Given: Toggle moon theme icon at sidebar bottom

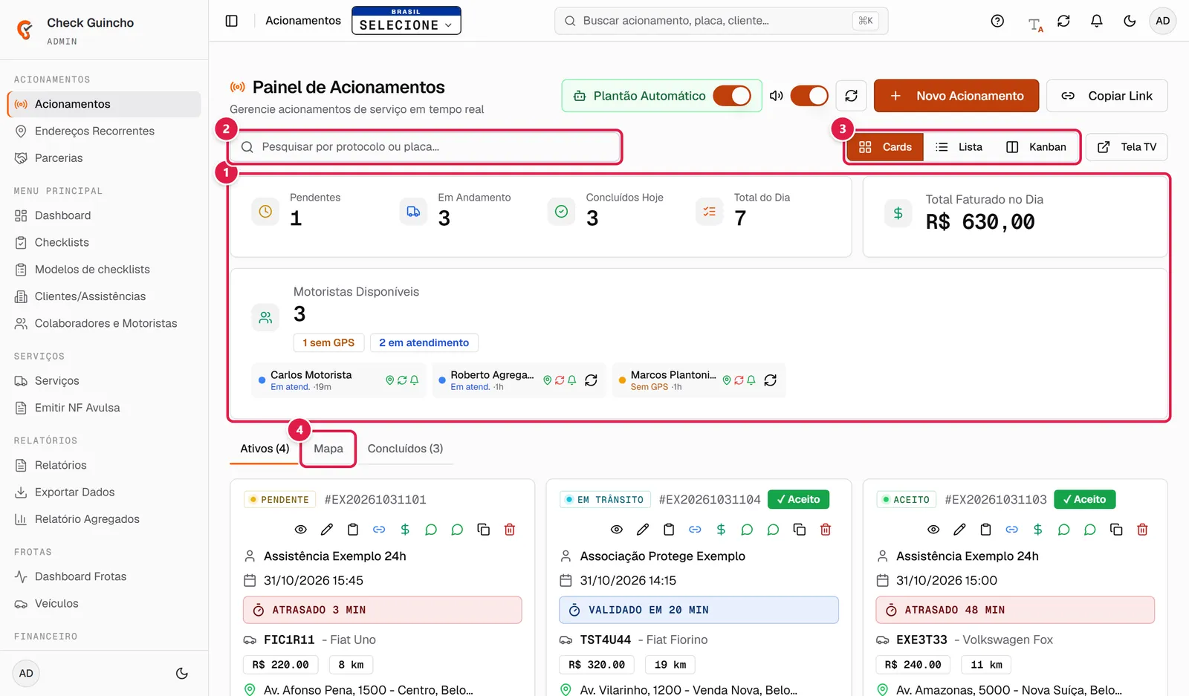Looking at the screenshot, I should (x=182, y=674).
